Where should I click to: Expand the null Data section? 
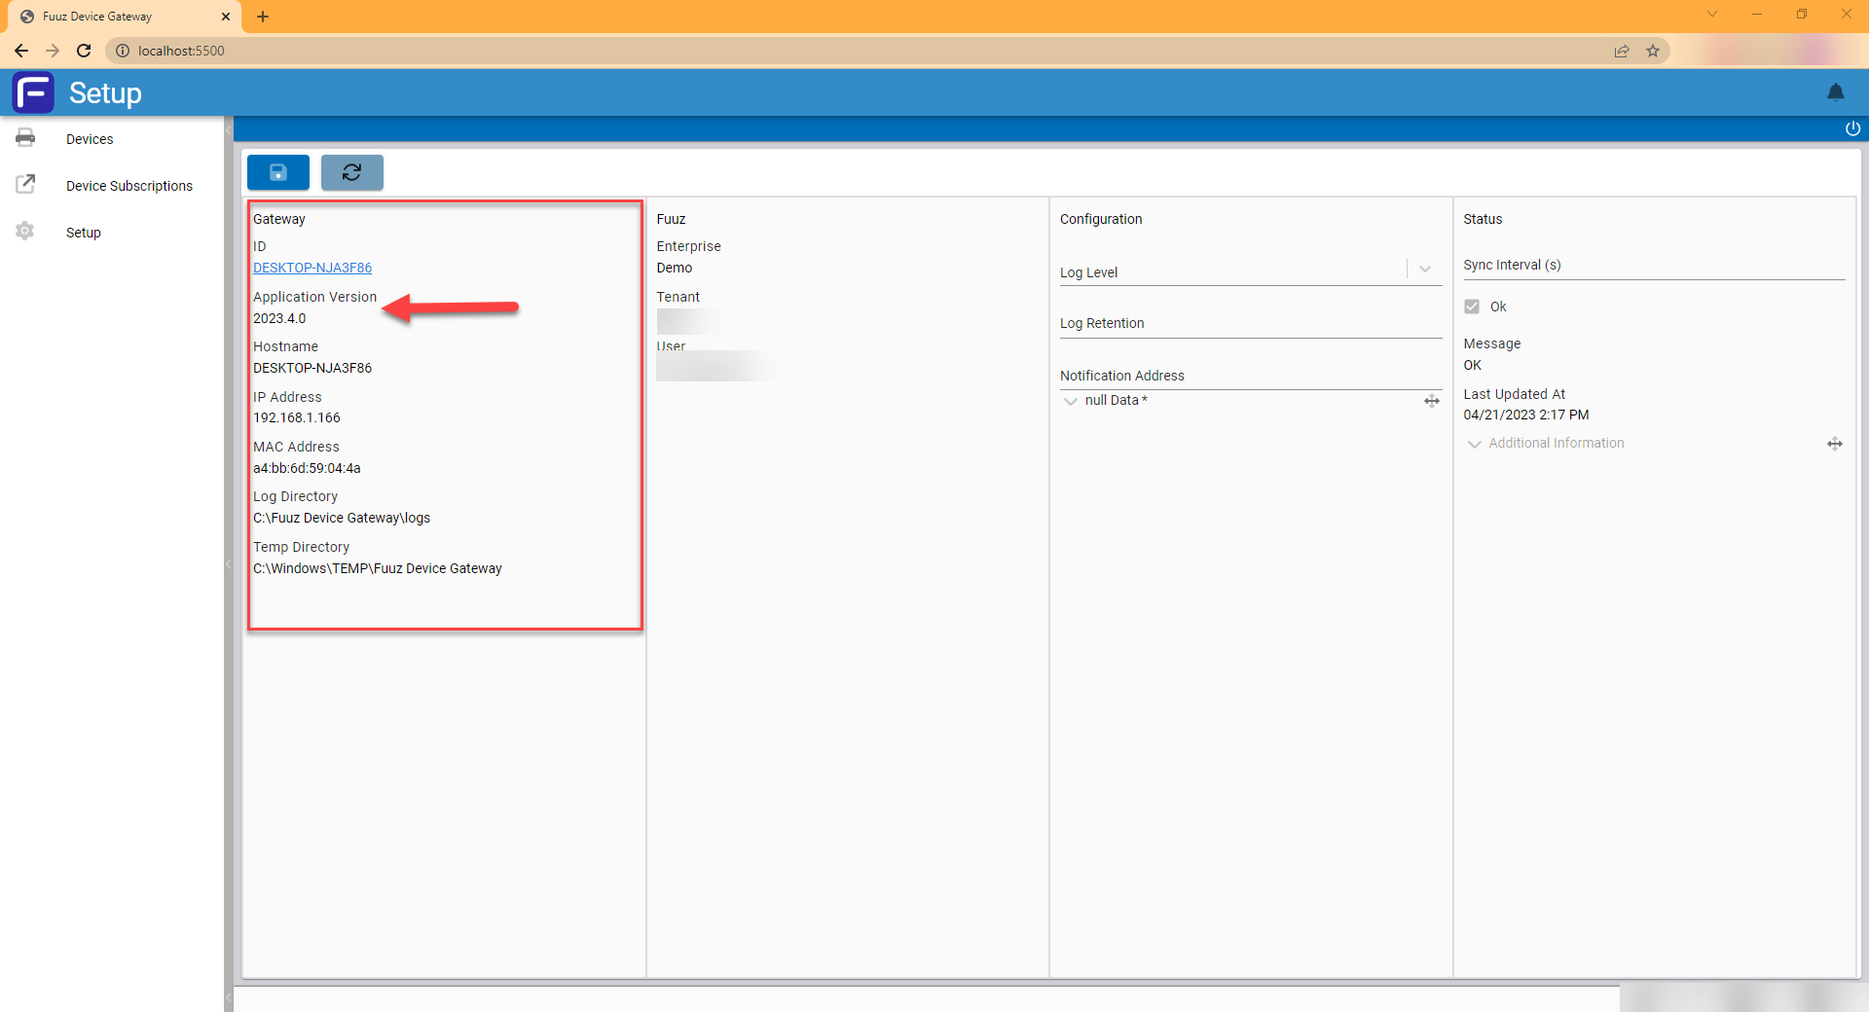(x=1071, y=401)
